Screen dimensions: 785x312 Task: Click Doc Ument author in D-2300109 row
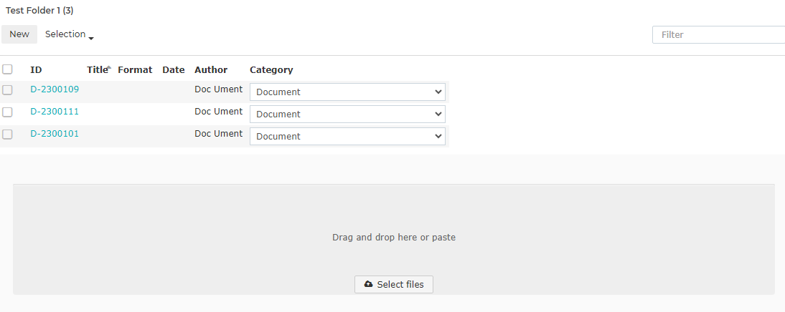pos(219,89)
